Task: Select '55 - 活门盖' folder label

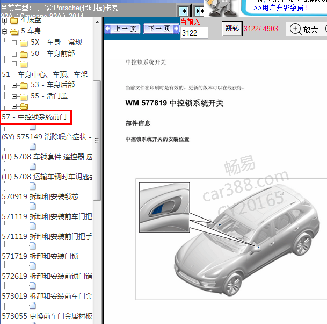Action: click(x=49, y=96)
